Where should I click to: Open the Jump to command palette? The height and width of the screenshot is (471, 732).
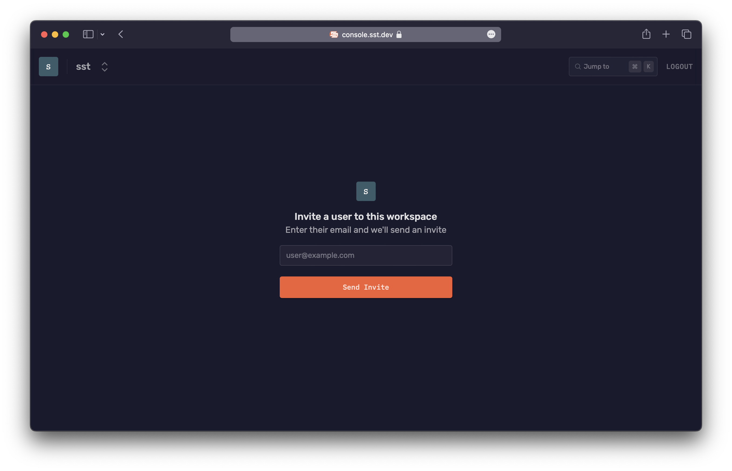(x=613, y=67)
